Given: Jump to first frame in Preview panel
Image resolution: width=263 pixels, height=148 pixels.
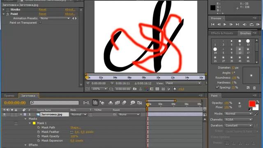Looking at the screenshot, I should tap(213, 24).
